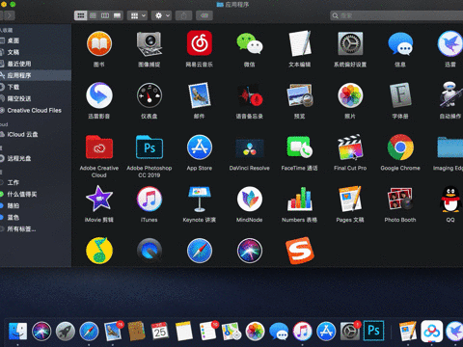This screenshot has height=347, width=463.
Task: Select the 系统偏好设置 icon in the Finder window
Action: tap(350, 43)
